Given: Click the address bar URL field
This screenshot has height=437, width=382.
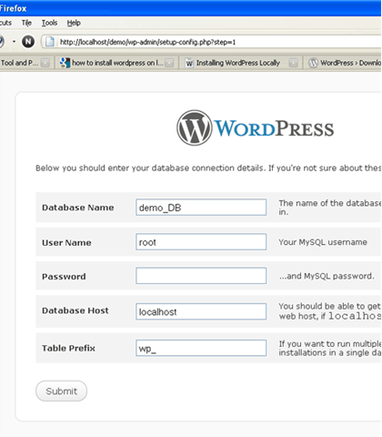Looking at the screenshot, I should [212, 42].
